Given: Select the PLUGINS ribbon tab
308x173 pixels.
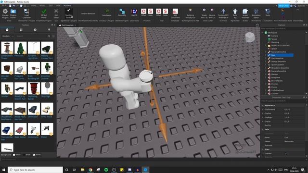Looking at the screenshot, I should tap(67, 5).
